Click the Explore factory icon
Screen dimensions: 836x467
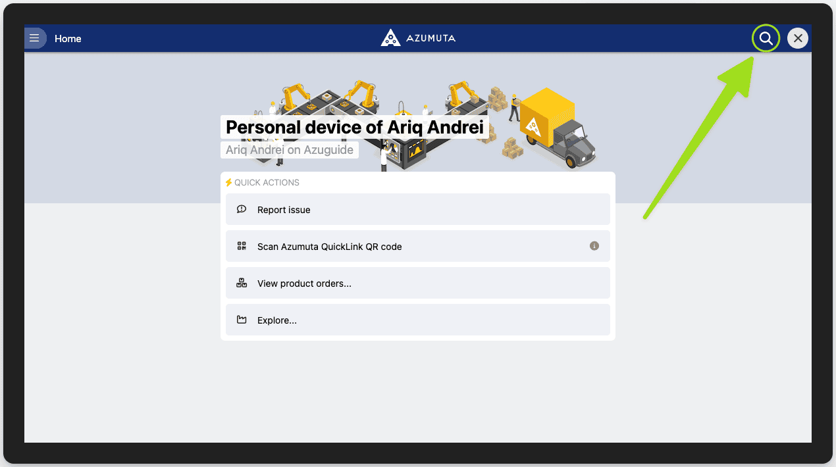pyautogui.click(x=242, y=320)
